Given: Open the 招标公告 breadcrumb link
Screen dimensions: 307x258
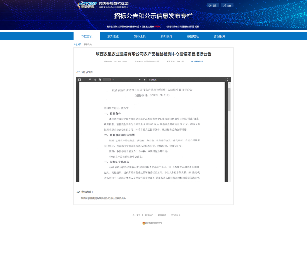Looking at the screenshot, I should click(x=88, y=44).
